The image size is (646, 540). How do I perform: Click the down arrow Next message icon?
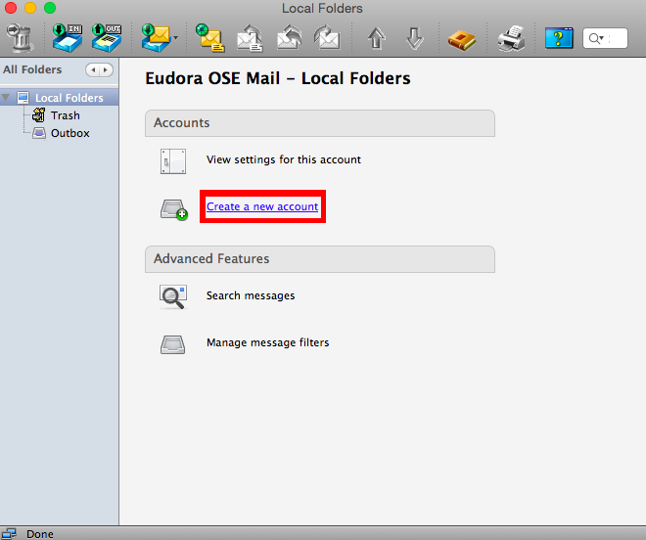(414, 38)
